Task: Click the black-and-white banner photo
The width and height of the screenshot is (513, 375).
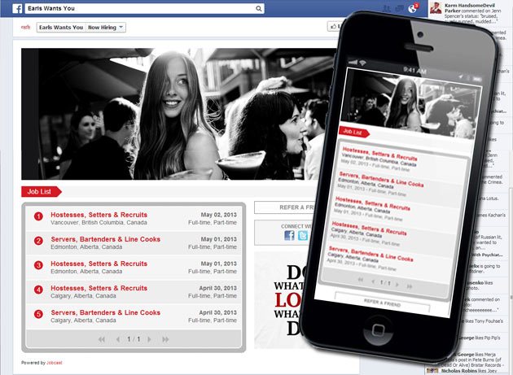Action: point(178,114)
